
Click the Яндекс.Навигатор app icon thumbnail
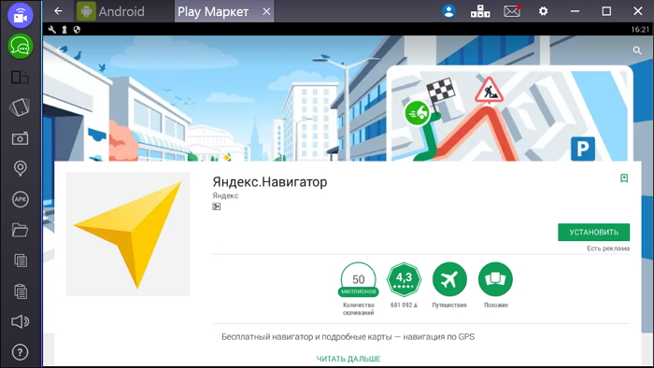click(x=128, y=234)
